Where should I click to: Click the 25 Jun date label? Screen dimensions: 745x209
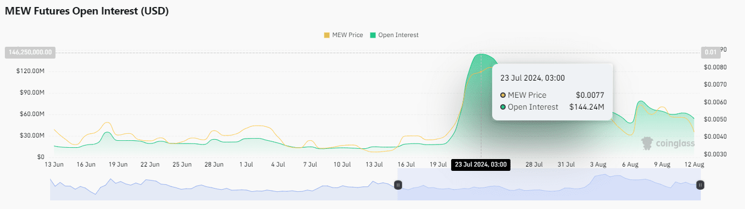(182, 164)
